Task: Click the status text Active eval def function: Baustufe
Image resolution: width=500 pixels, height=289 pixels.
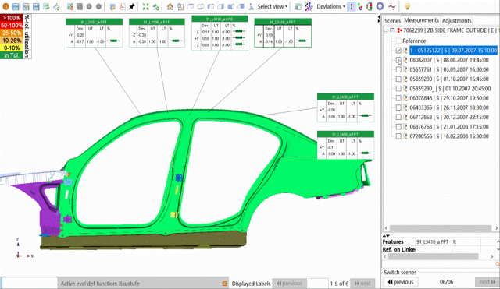Action: coord(100,284)
